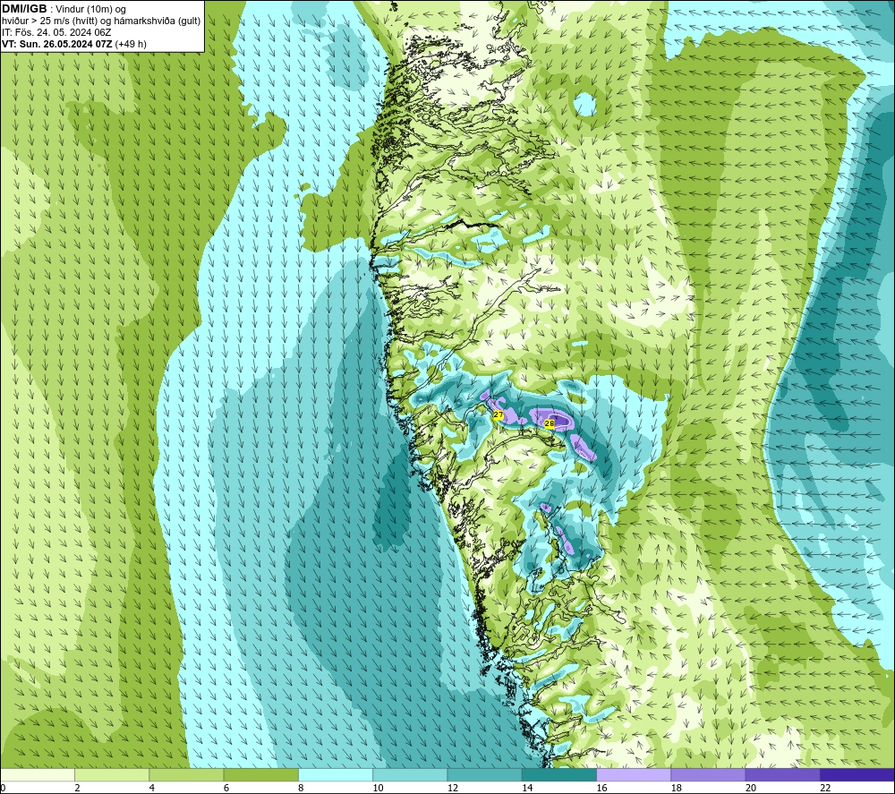Click the yellow gust label 27

(499, 415)
